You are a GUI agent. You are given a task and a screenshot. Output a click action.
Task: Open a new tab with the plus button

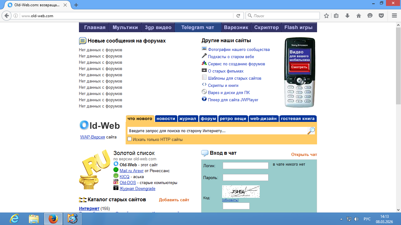(76, 5)
